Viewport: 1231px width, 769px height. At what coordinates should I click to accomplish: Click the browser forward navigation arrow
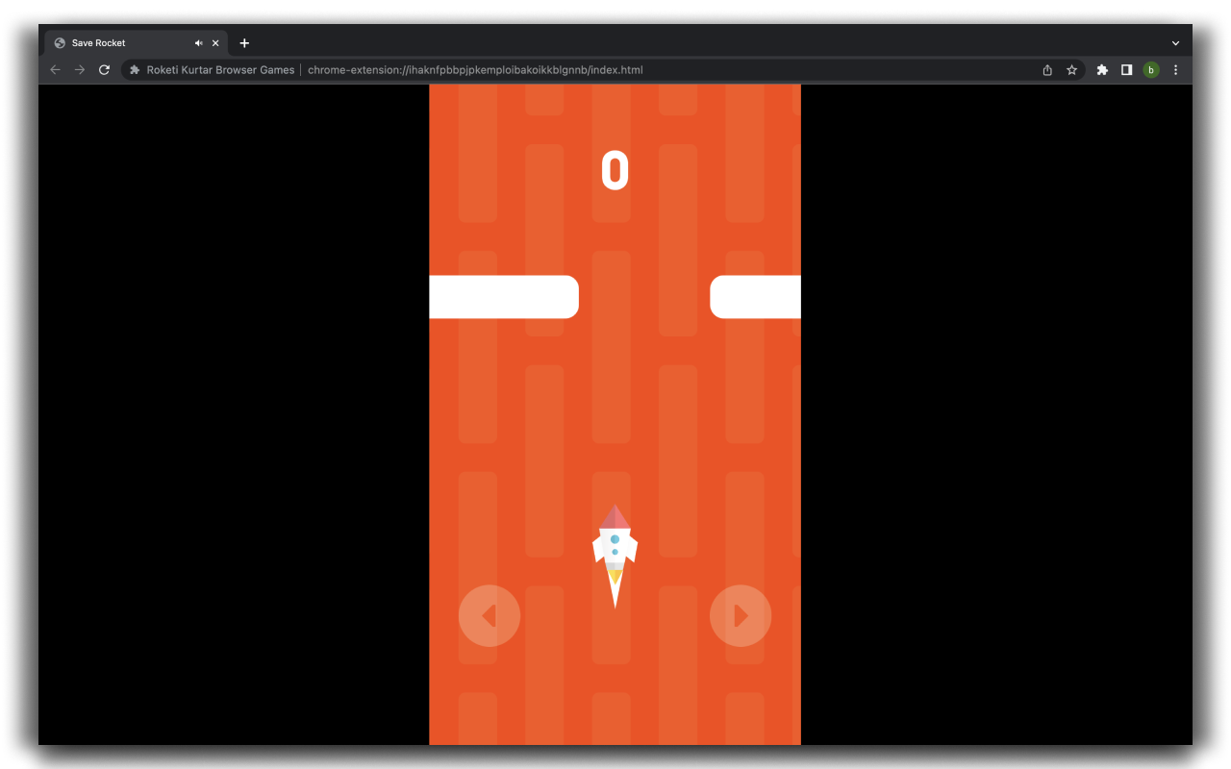click(80, 69)
